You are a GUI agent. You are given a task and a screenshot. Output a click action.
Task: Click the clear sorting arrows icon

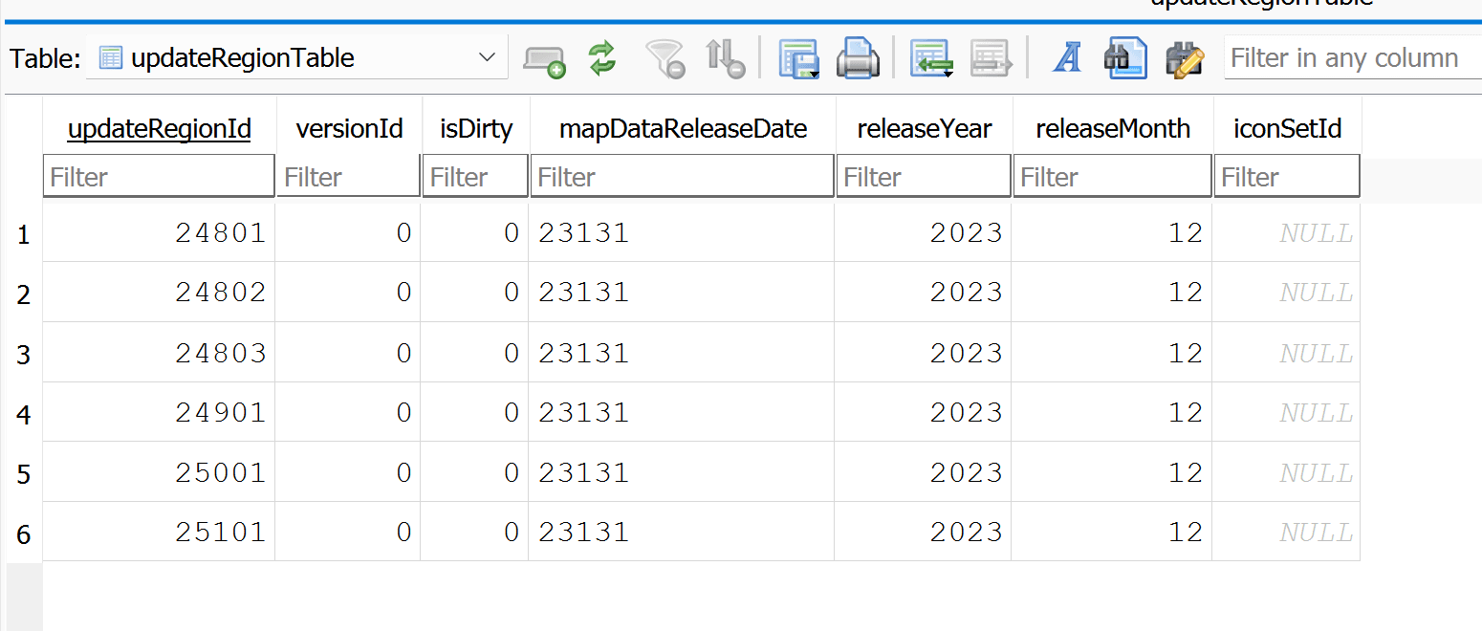[x=725, y=58]
